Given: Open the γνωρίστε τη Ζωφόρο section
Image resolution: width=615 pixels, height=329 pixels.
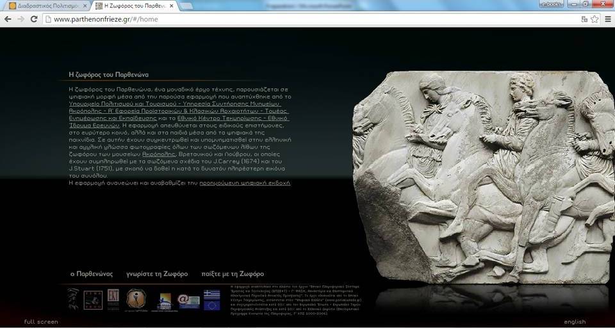Looking at the screenshot, I should click(x=157, y=274).
